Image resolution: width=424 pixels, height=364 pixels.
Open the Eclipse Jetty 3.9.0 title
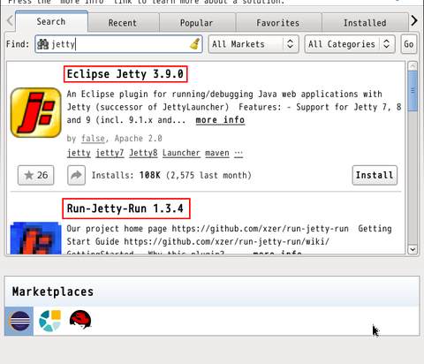(125, 74)
